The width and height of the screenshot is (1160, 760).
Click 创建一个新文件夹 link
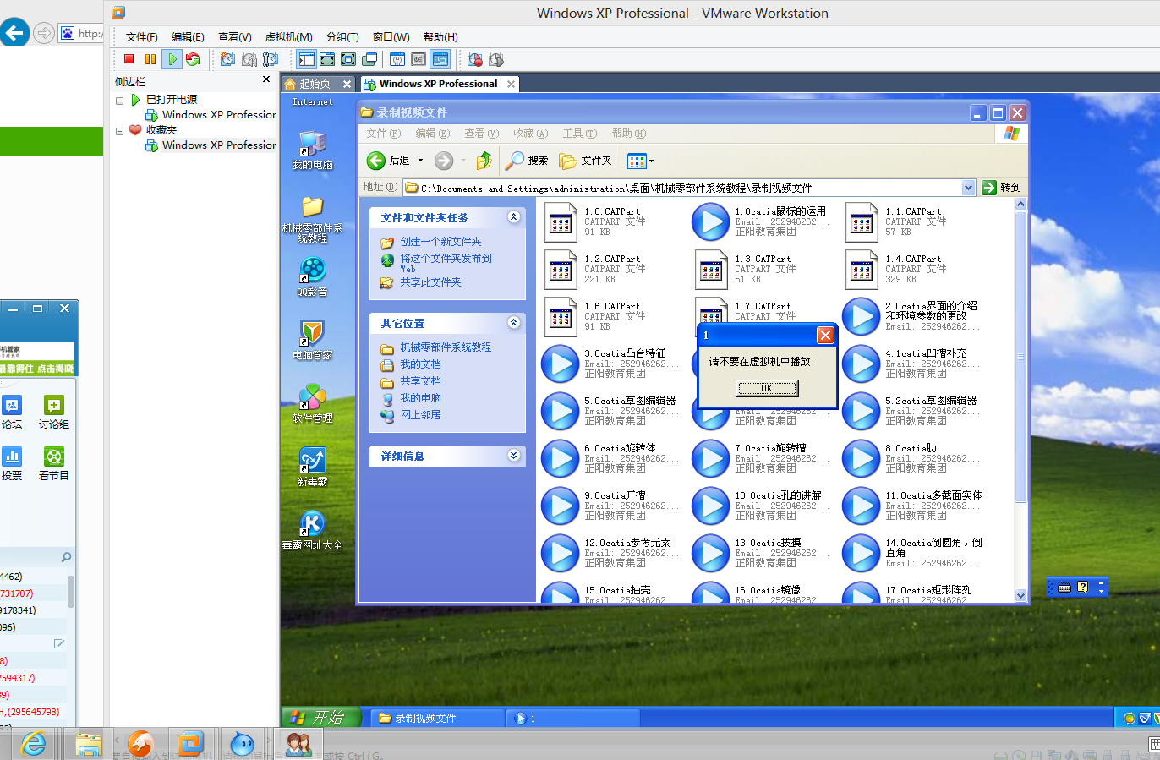440,242
